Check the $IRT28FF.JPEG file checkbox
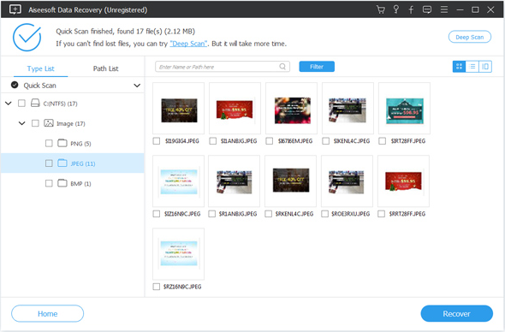 (383, 141)
